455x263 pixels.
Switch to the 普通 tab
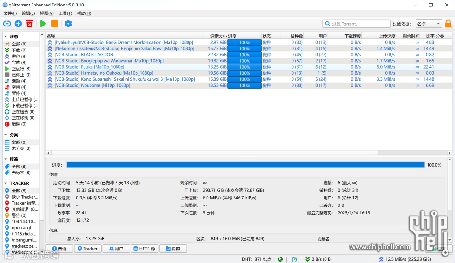[x=59, y=249]
